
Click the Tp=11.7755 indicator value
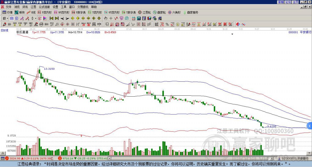pos(39,32)
